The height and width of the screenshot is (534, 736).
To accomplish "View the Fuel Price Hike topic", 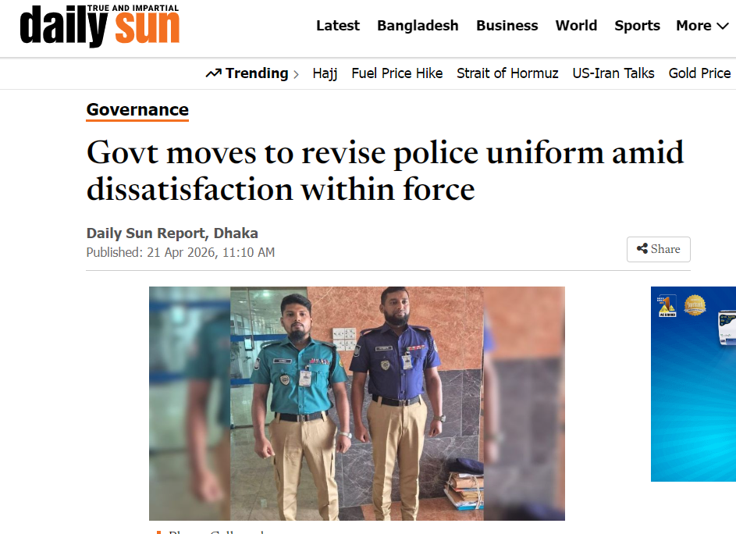I will point(397,73).
